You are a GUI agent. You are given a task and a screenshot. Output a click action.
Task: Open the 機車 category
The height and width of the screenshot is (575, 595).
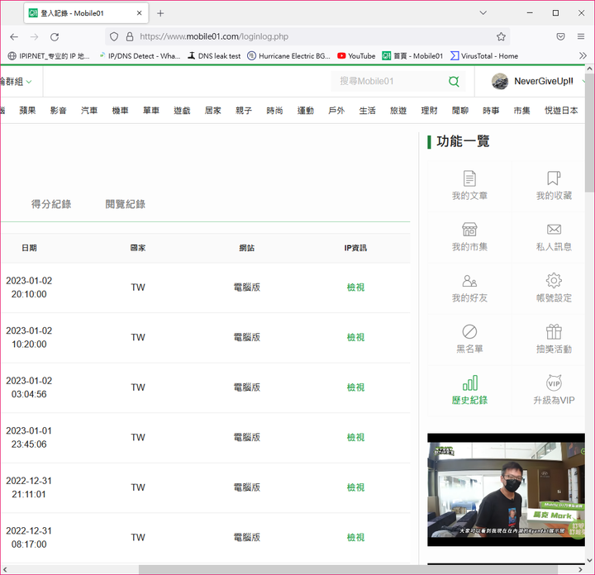[120, 111]
